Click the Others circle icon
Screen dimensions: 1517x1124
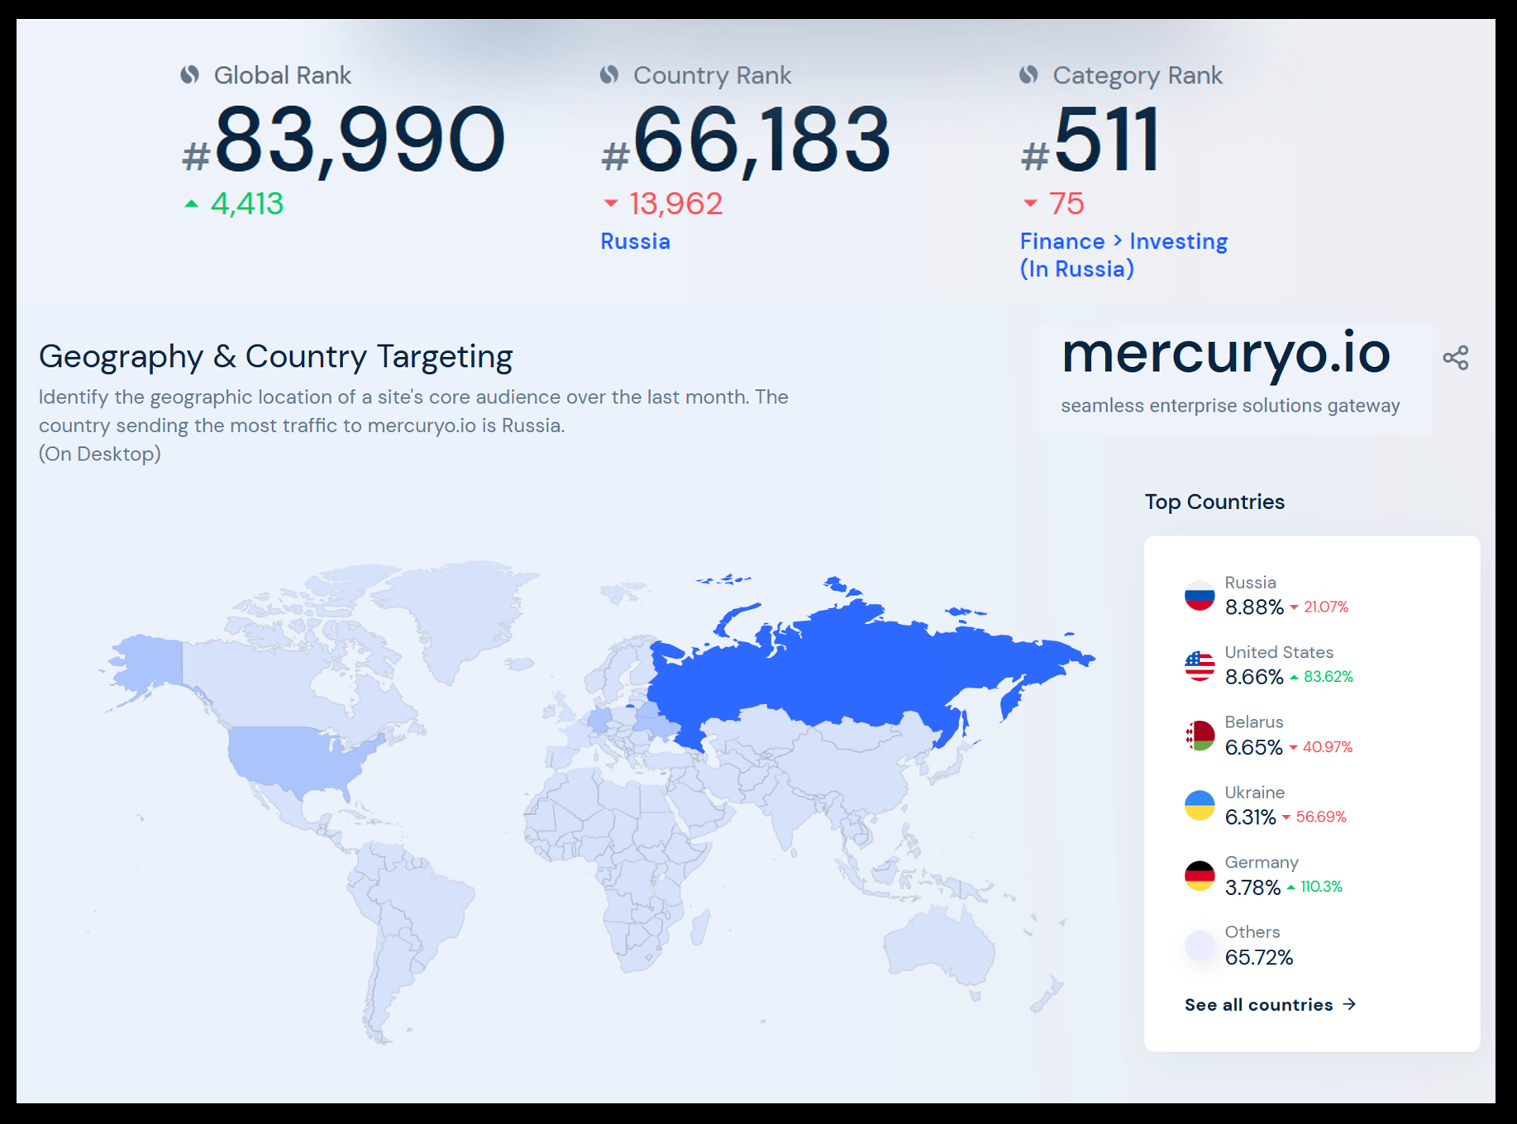pyautogui.click(x=1199, y=945)
